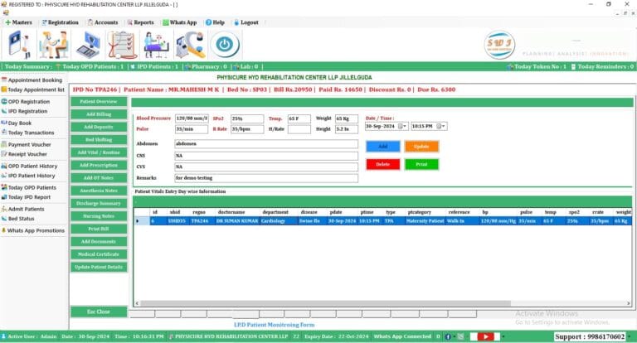The width and height of the screenshot is (637, 343).
Task: Click the green Print button
Action: click(x=421, y=164)
